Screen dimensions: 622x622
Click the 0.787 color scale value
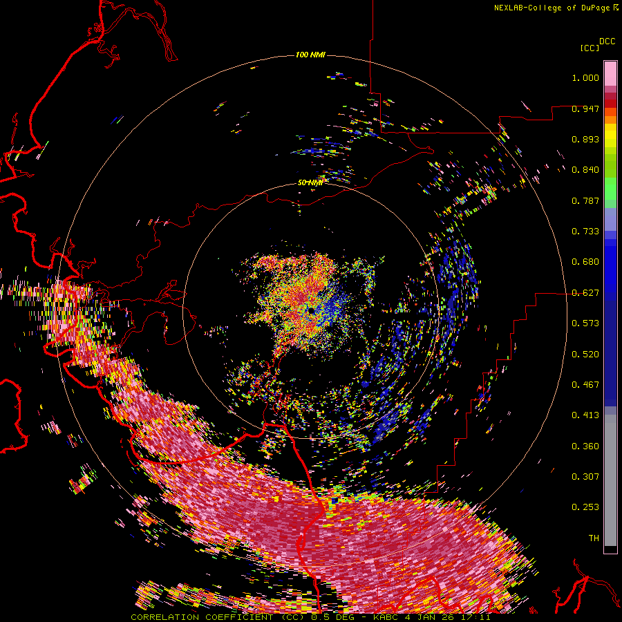point(585,200)
